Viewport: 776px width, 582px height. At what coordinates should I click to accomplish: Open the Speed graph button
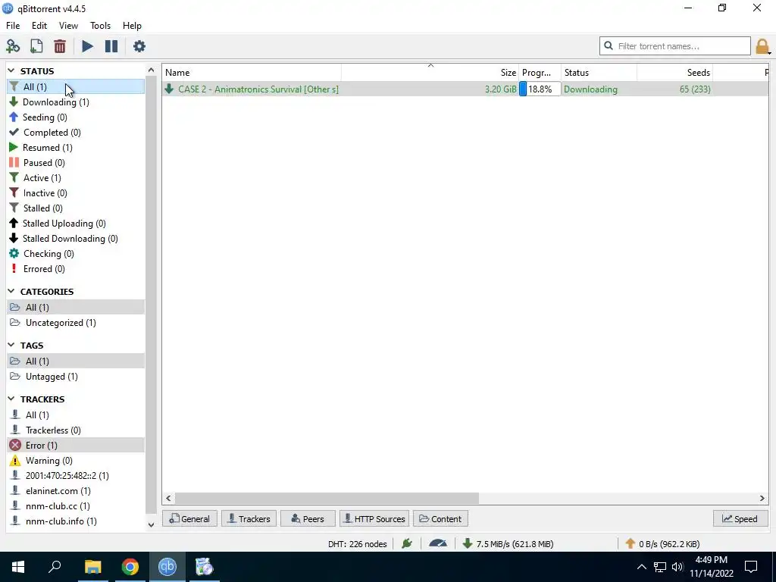click(x=740, y=518)
